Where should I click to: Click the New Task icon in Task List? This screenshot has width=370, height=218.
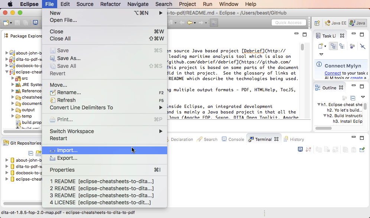(x=321, y=46)
